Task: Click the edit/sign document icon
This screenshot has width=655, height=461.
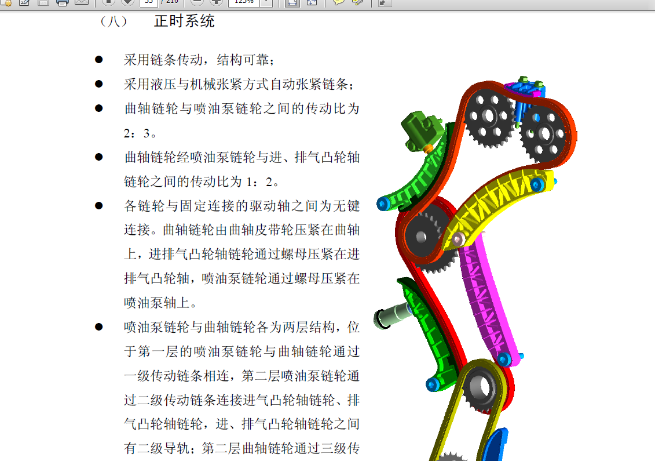Action: [24, 2]
